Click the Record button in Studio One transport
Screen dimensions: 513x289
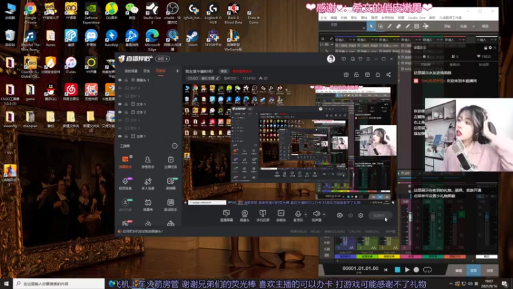(x=416, y=270)
